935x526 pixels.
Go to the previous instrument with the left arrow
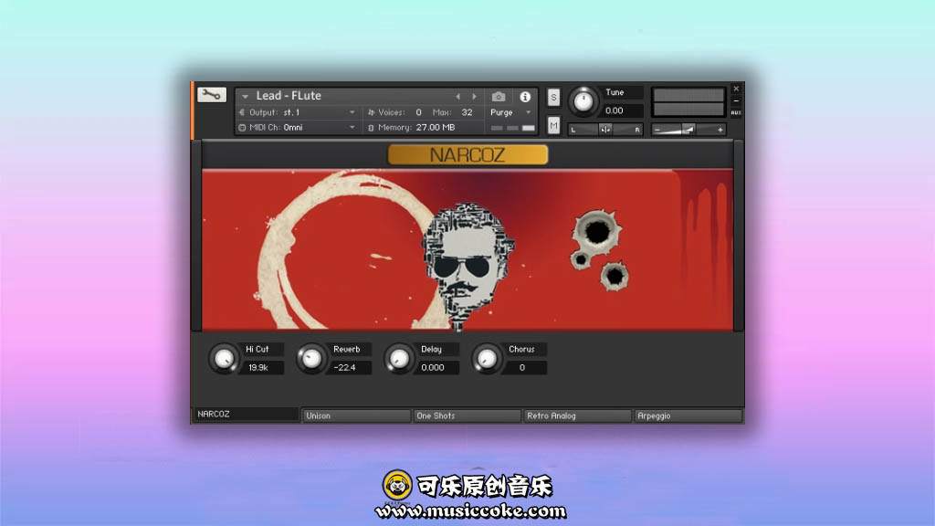pos(458,96)
